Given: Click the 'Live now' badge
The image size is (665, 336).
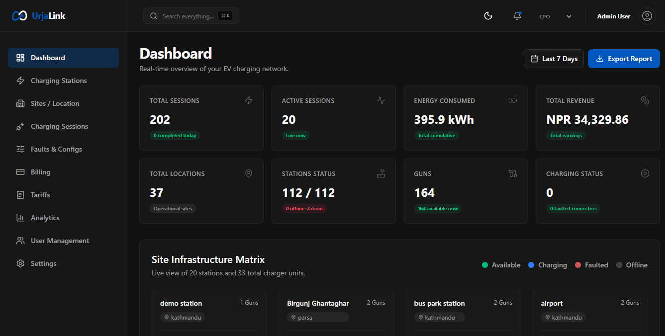Looking at the screenshot, I should pyautogui.click(x=295, y=135).
